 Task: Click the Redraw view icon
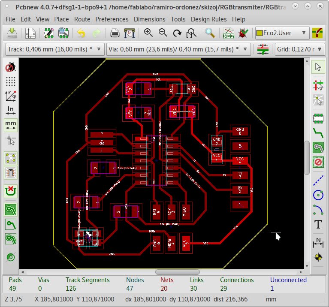coord(177,33)
